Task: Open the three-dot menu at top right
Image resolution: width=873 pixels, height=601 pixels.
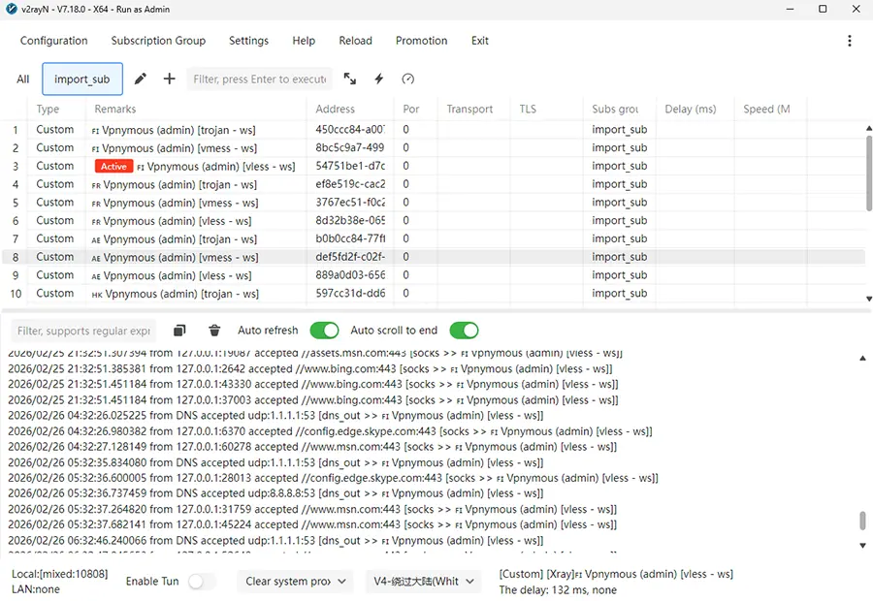Action: (x=850, y=41)
